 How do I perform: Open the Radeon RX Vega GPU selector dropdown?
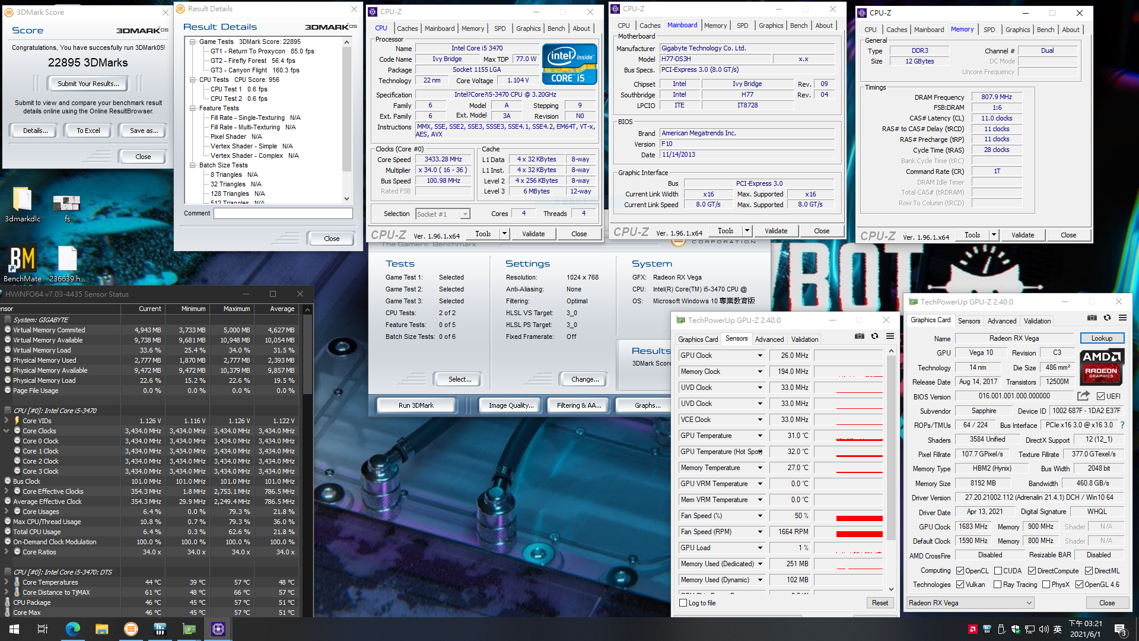(x=971, y=602)
